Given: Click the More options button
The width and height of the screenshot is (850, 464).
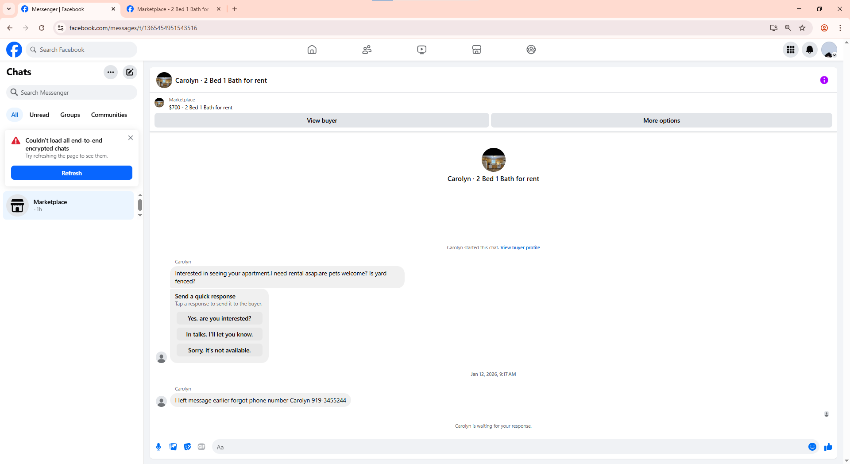Looking at the screenshot, I should [661, 120].
